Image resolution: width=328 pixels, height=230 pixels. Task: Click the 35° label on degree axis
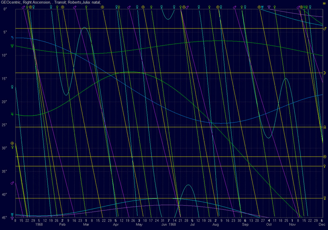pos(5,171)
